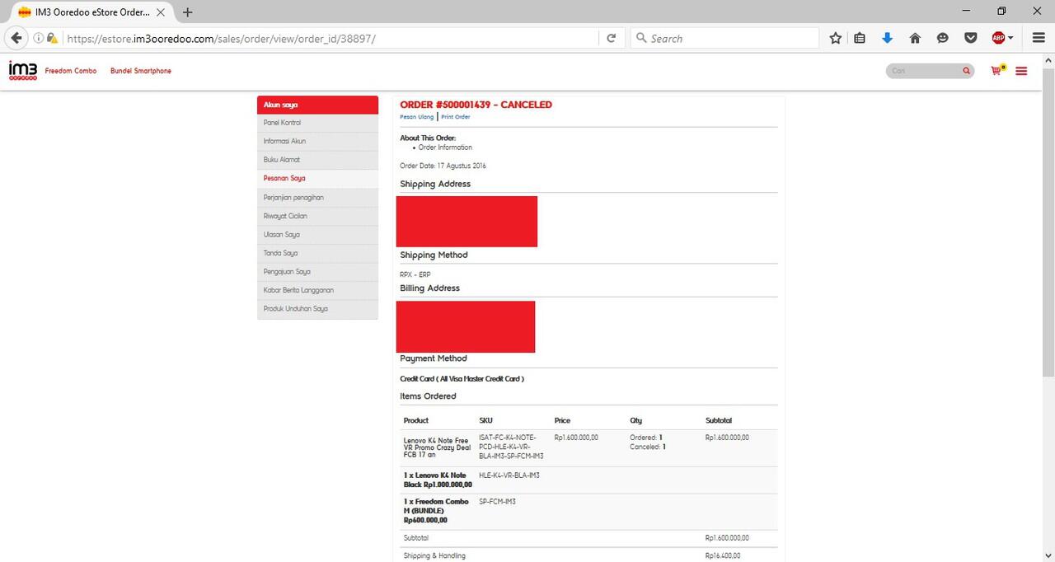The image size is (1055, 562).
Task: Click the Lenovo K4 Note Free VR product name
Action: point(437,447)
